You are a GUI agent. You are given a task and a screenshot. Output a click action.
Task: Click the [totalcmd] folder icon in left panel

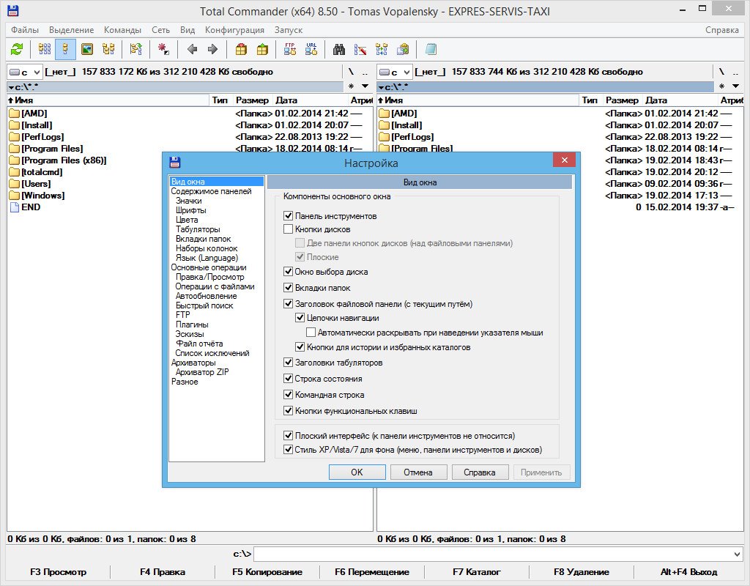[x=15, y=172]
